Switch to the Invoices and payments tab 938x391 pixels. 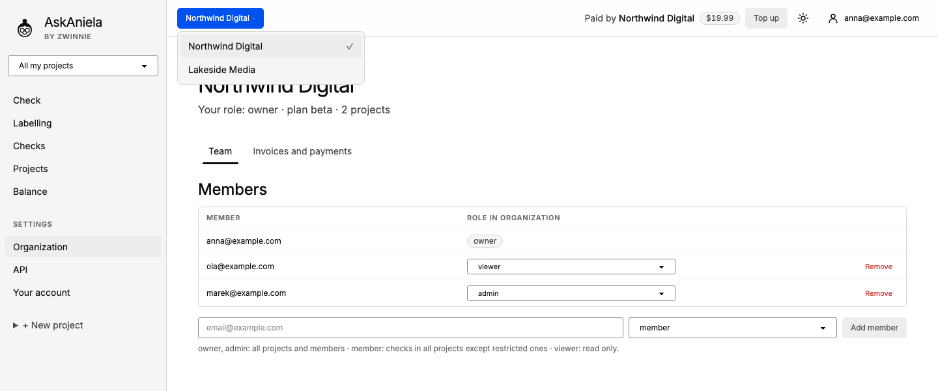point(302,151)
